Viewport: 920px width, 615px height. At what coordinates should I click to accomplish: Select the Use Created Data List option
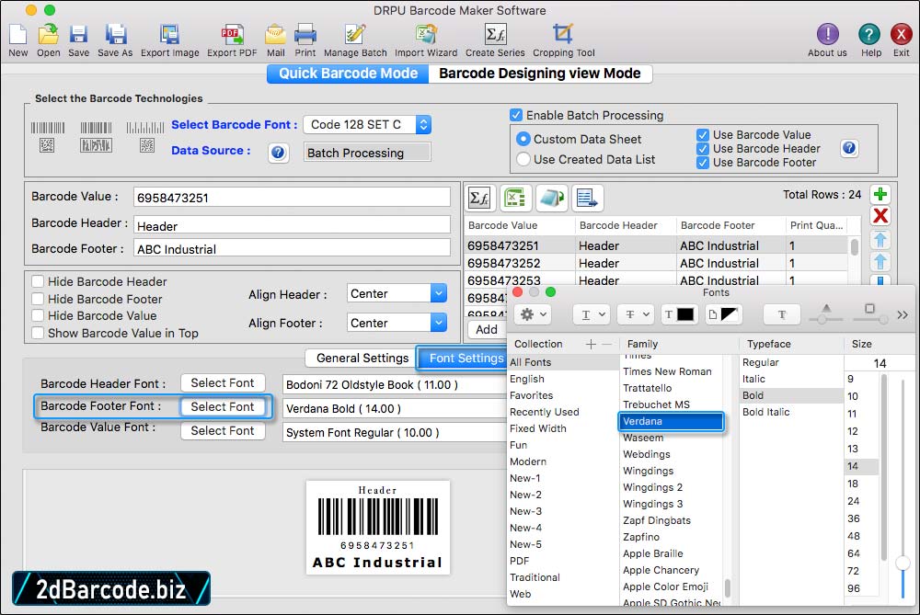tap(523, 159)
